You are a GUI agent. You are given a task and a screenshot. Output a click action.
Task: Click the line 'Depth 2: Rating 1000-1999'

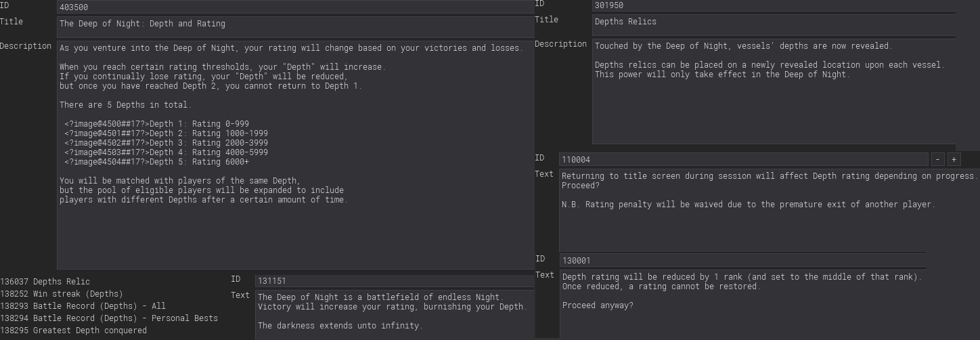coord(166,133)
